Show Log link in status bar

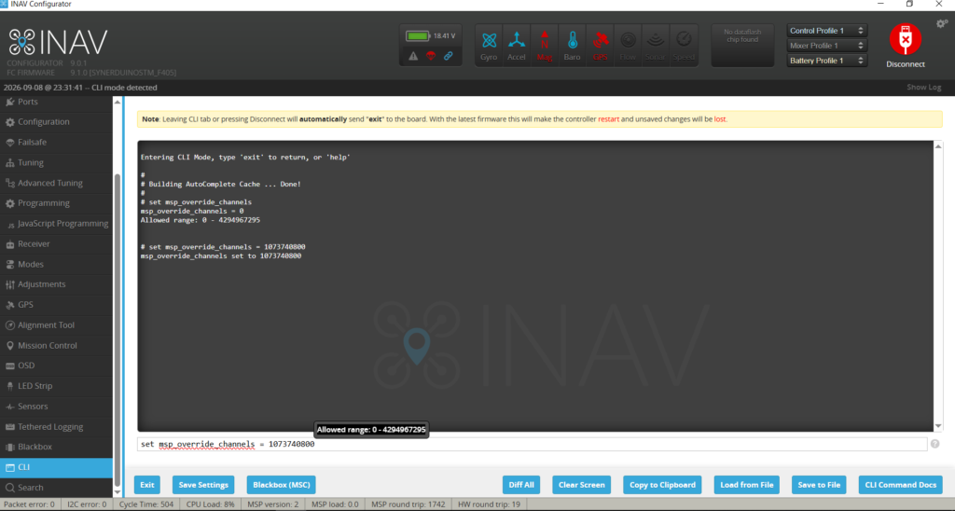pyautogui.click(x=924, y=87)
